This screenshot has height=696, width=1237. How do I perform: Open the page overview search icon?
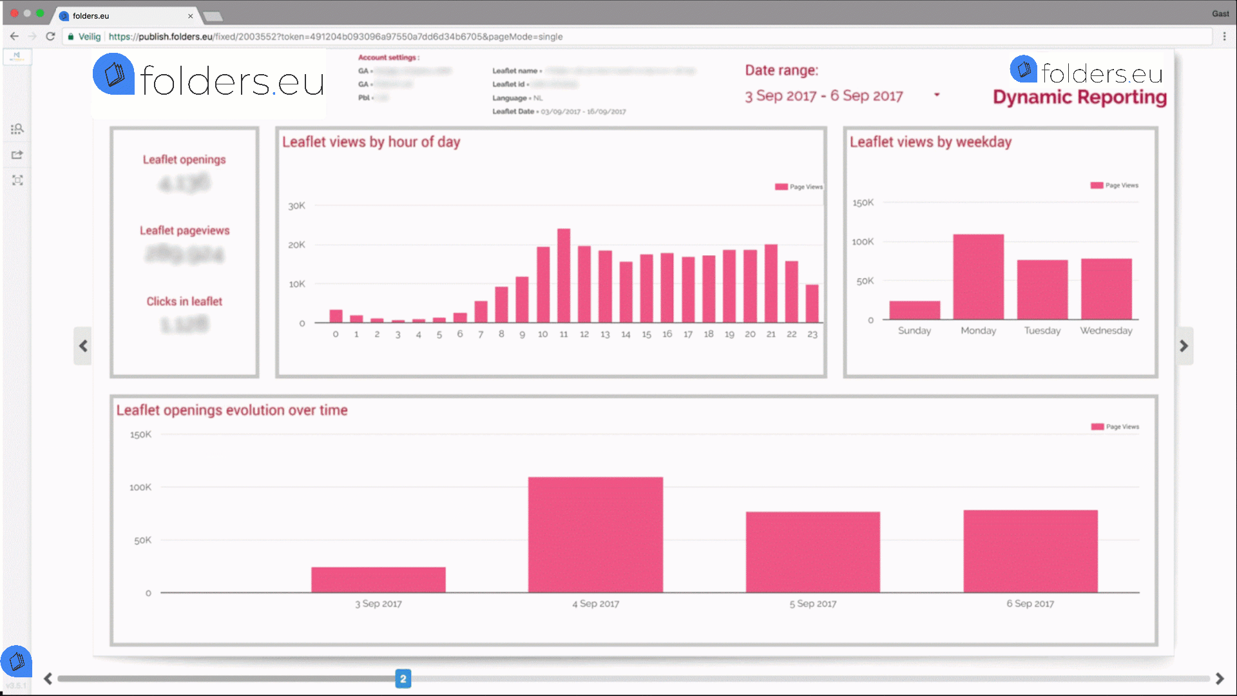(17, 129)
